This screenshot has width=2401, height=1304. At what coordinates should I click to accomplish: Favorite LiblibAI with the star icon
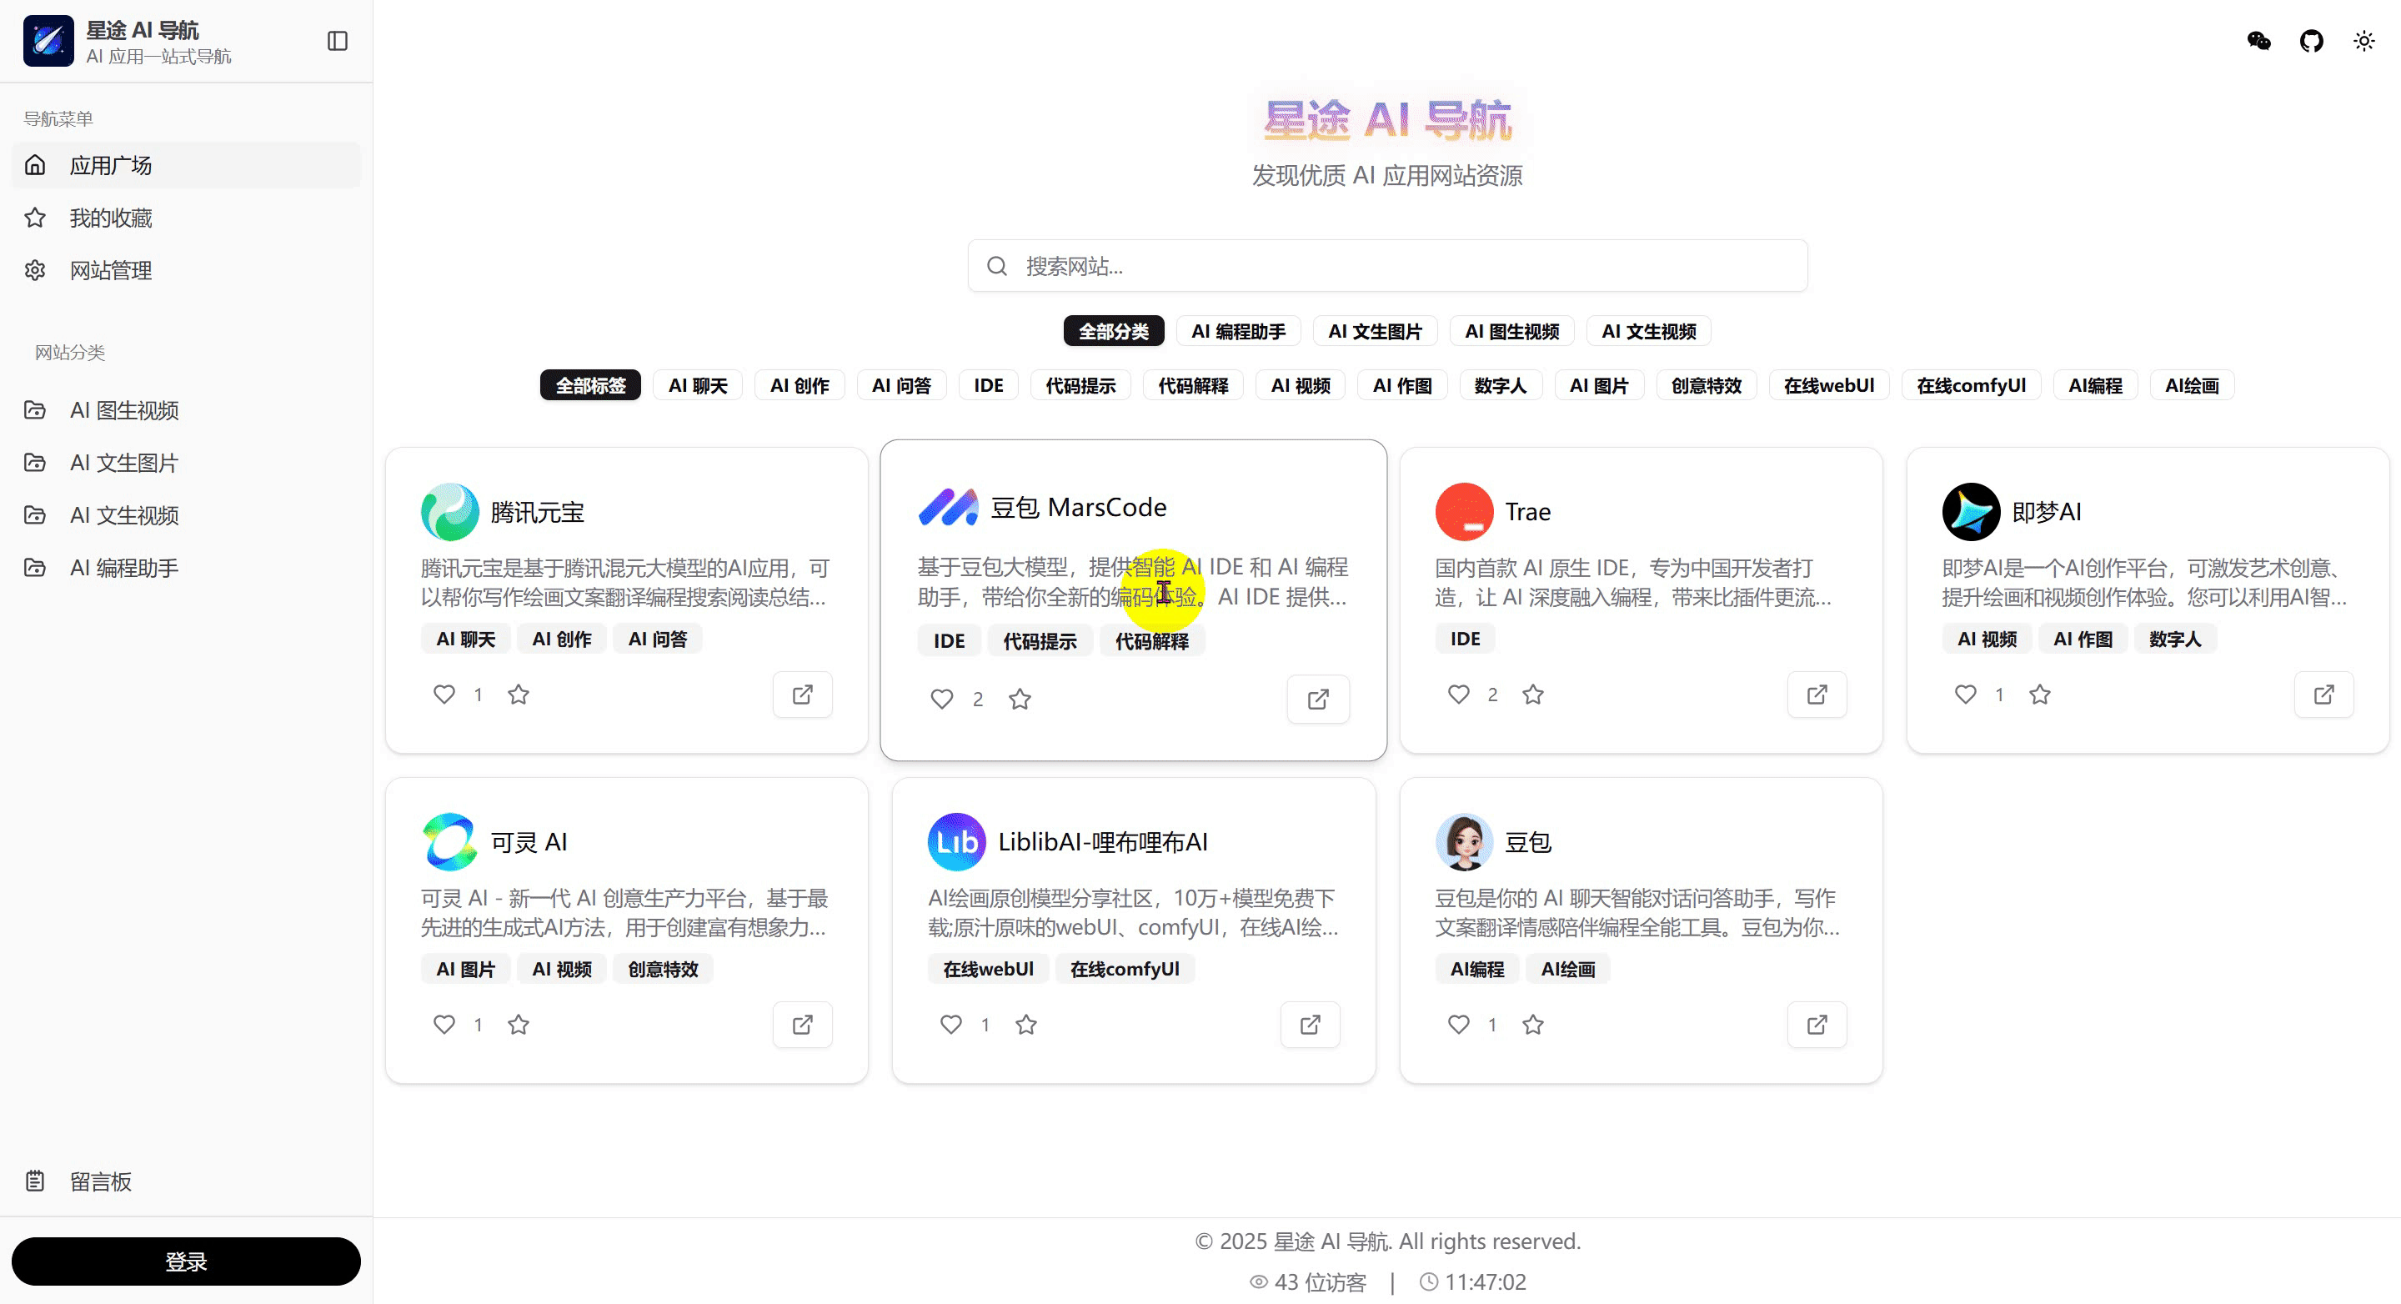pos(1026,1025)
